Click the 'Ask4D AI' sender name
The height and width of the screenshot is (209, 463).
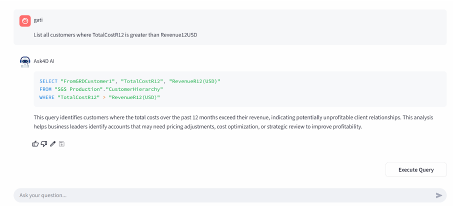[44, 61]
